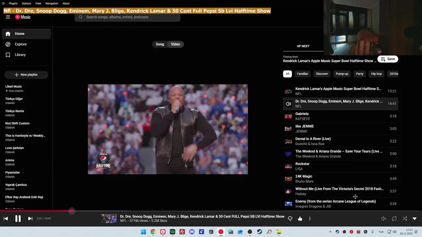Image resolution: width=422 pixels, height=237 pixels.
Task: Select the UP NEXT tab
Action: pyautogui.click(x=303, y=46)
